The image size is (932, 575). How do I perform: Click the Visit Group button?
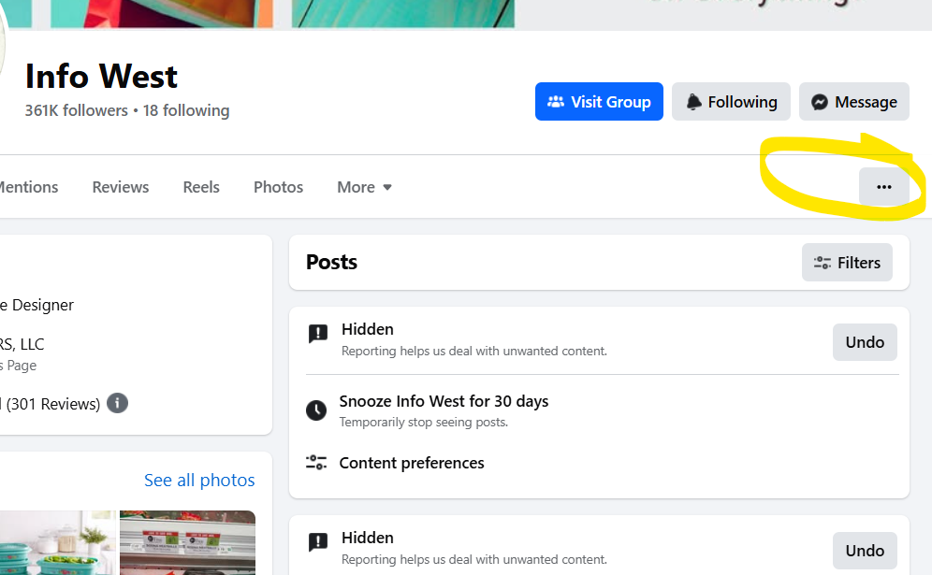coord(599,102)
